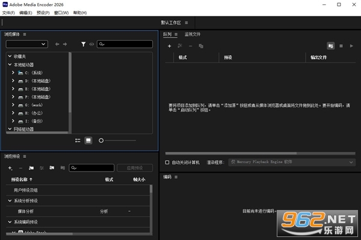Click the Export Presets icon
Screen dimensions: 361x240
[x=63, y=168]
